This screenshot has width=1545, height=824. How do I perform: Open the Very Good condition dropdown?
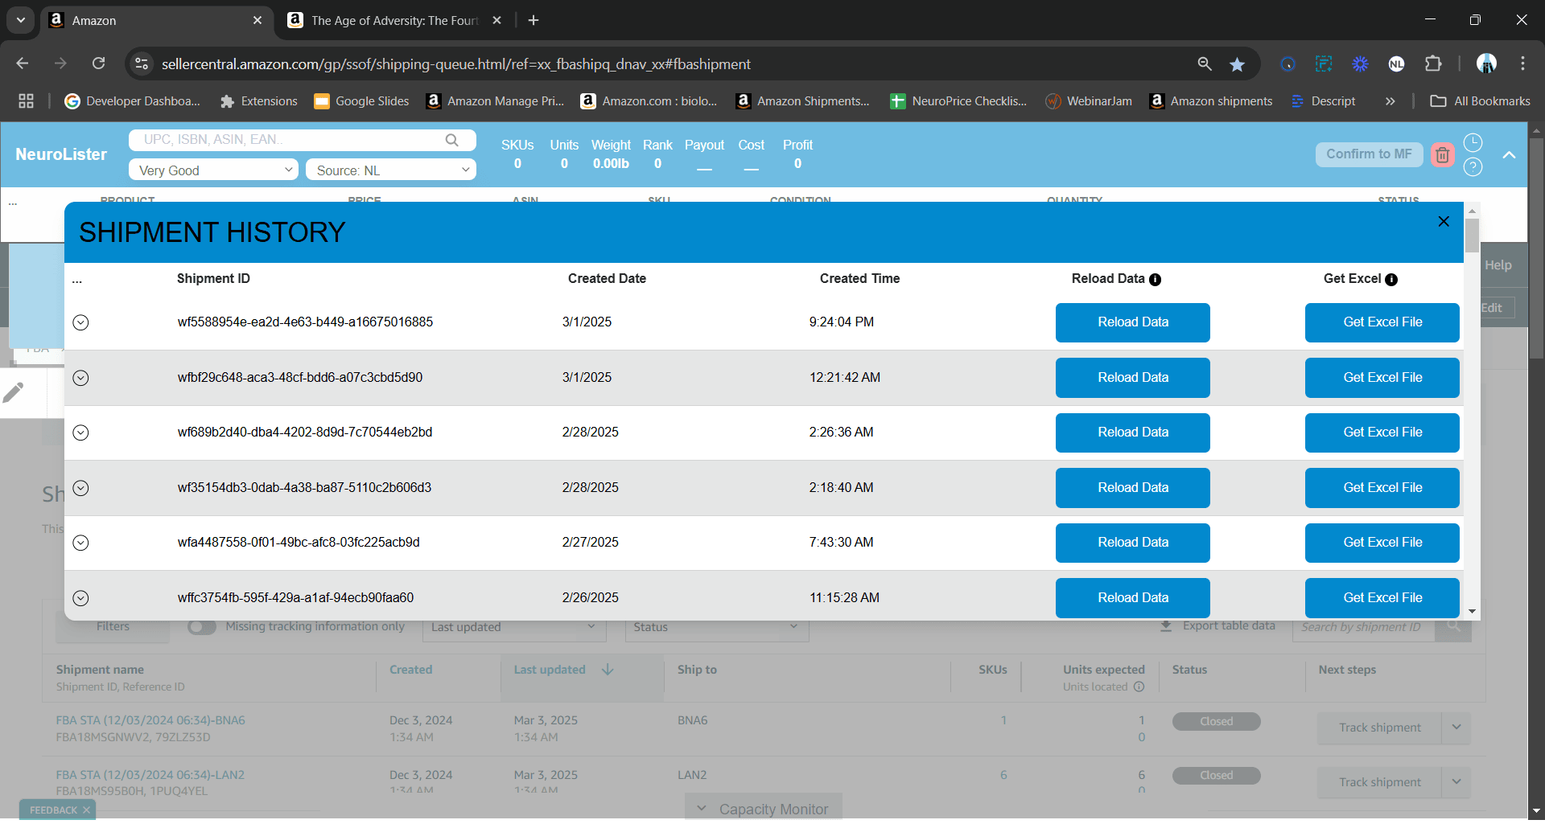pos(213,170)
